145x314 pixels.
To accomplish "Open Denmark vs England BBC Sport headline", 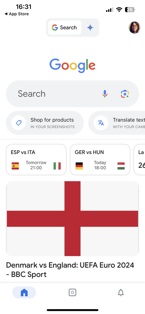I will pyautogui.click(x=70, y=270).
